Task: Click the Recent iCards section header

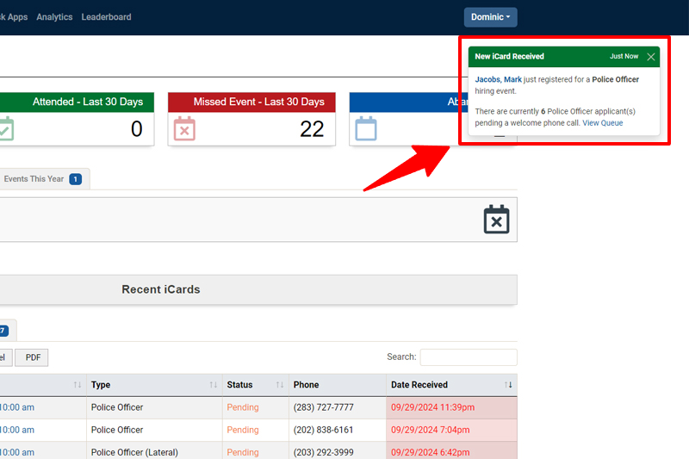Action: 161,289
